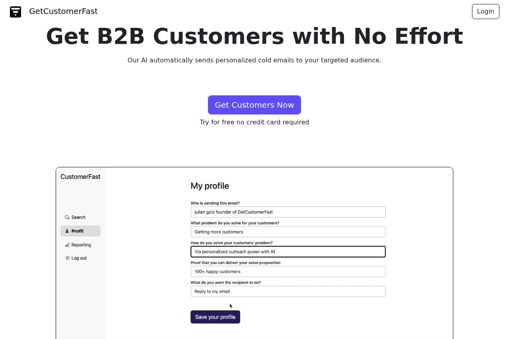Image resolution: width=509 pixels, height=339 pixels.
Task: Click the '100+ happy customers' proof field
Action: 288,271
